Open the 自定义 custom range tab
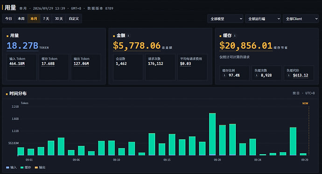 [74, 19]
